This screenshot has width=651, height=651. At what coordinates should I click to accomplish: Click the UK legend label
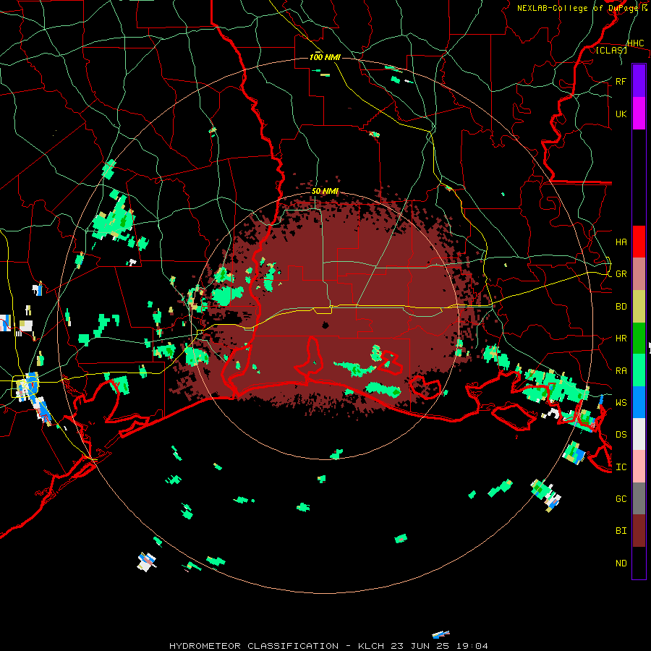coord(621,114)
